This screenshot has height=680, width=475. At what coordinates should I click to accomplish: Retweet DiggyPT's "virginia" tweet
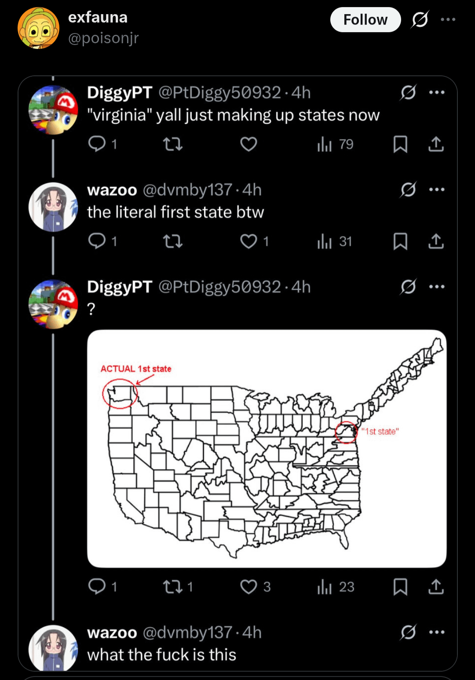tap(173, 144)
